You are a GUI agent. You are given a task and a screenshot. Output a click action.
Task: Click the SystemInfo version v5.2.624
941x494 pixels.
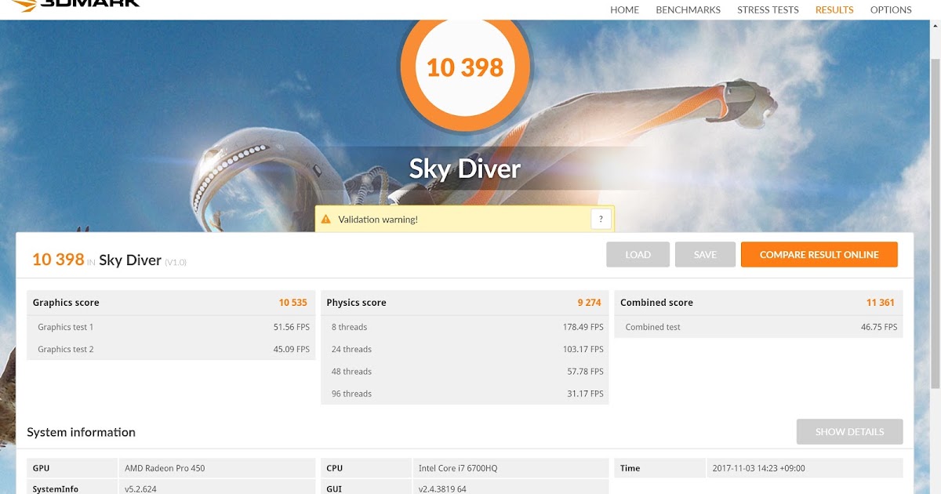140,489
